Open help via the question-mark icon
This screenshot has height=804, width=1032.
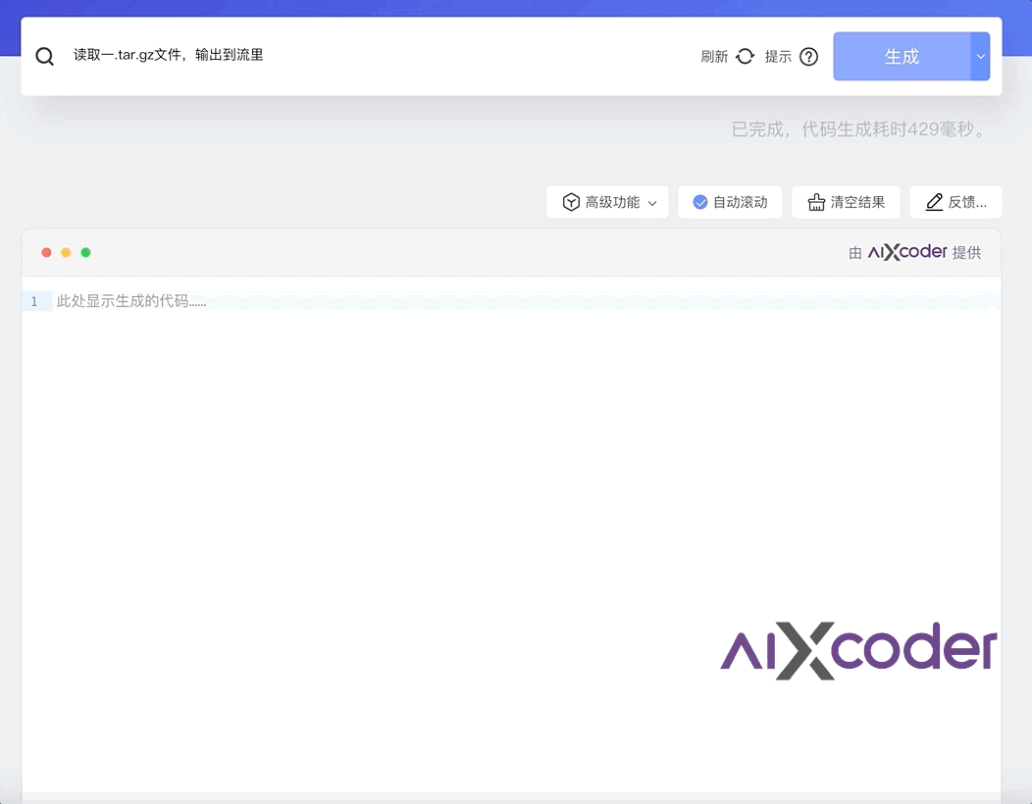click(x=807, y=56)
